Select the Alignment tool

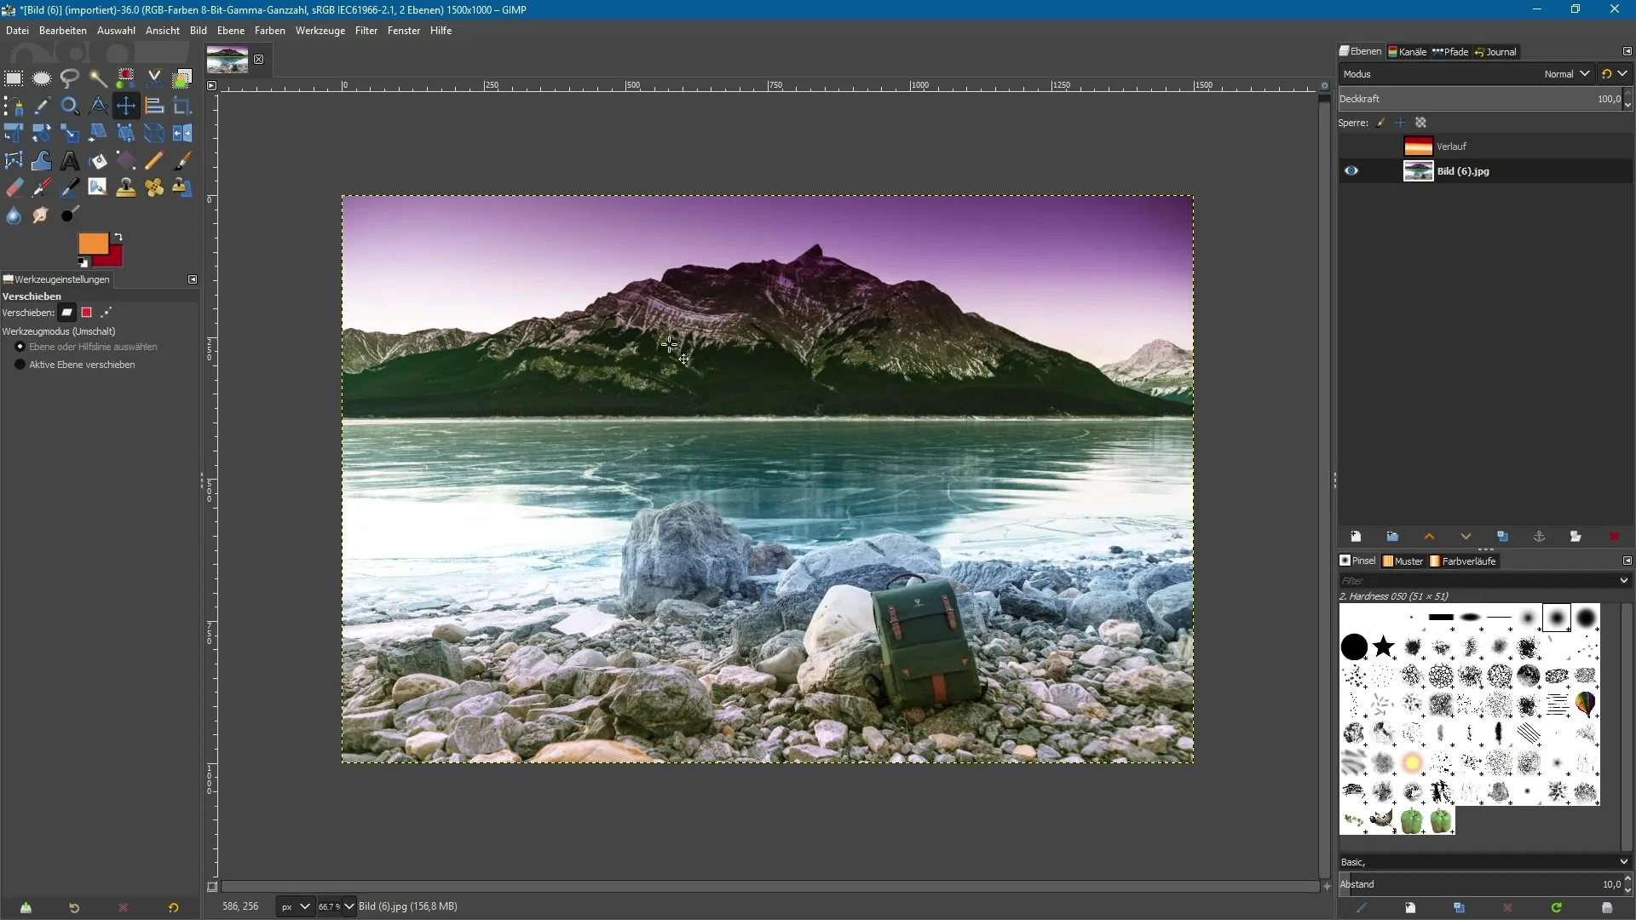click(154, 106)
